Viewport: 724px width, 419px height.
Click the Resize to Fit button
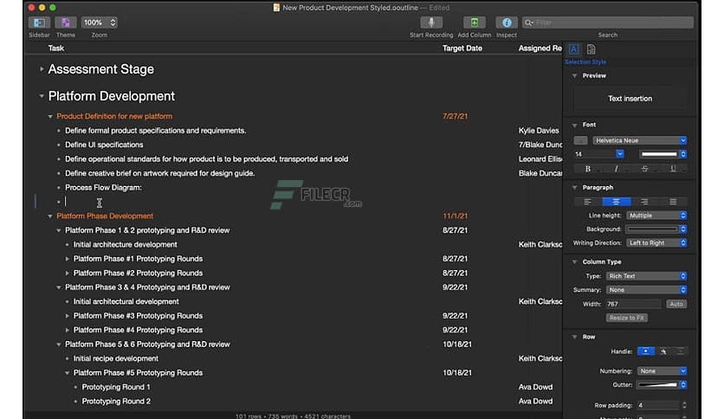627,318
